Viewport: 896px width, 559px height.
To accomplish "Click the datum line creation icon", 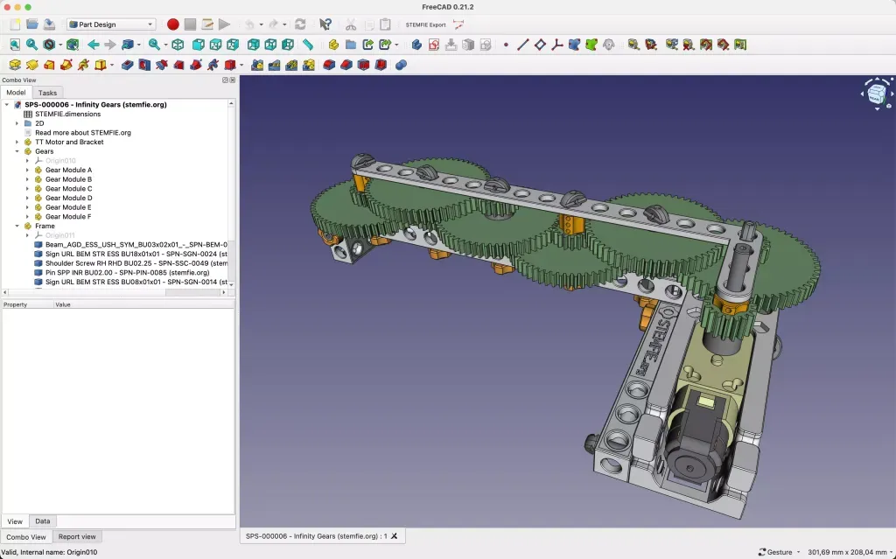I will click(x=522, y=45).
